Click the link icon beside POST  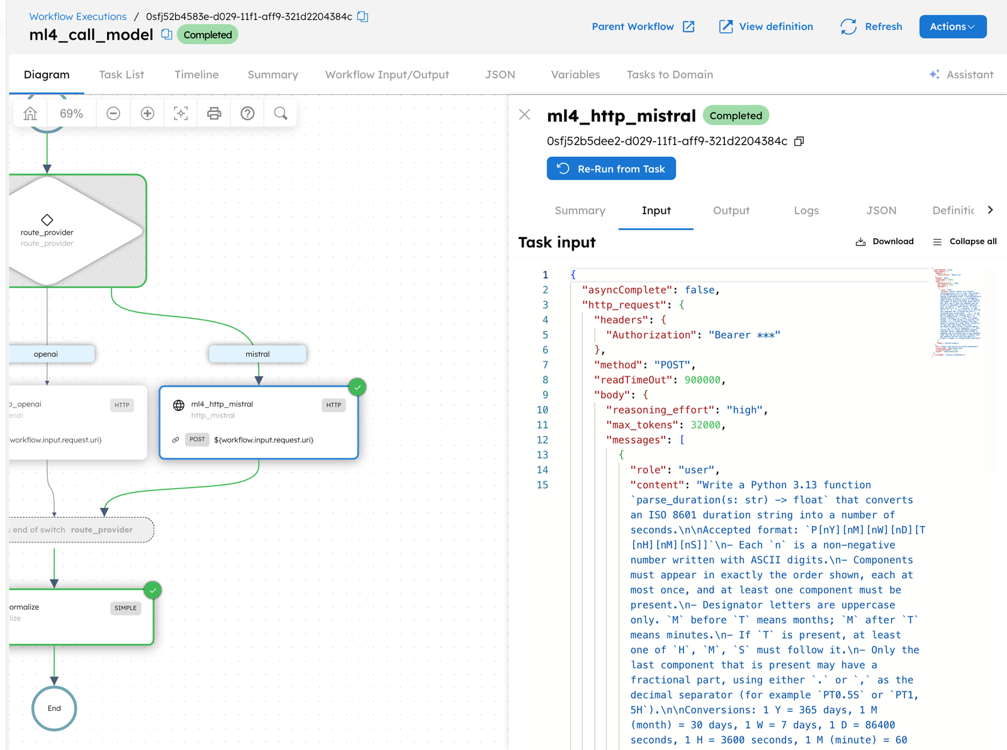[176, 440]
